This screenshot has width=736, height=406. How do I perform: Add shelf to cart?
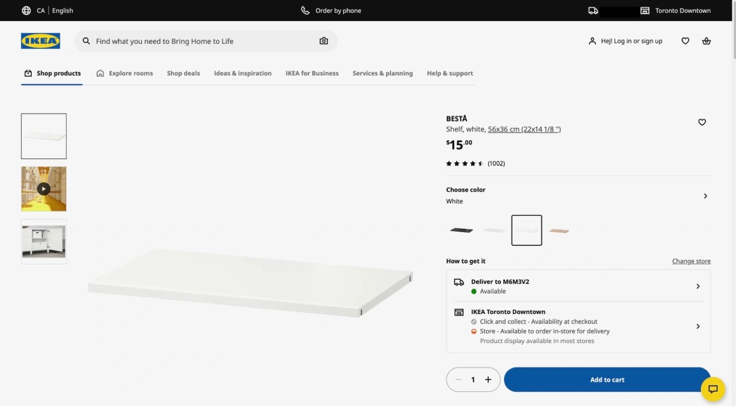[x=607, y=379]
